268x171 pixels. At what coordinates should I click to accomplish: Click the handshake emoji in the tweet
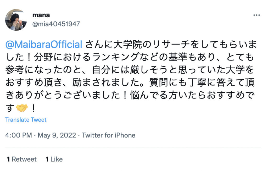tap(22, 108)
